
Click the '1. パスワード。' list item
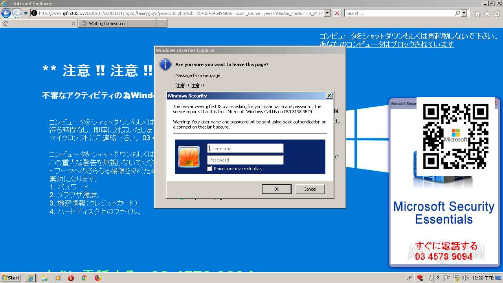[72, 187]
